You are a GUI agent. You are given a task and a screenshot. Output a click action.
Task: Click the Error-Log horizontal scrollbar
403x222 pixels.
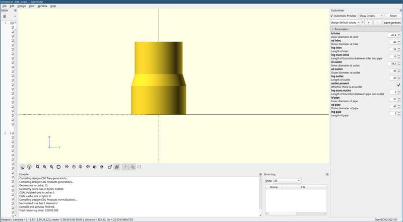(296, 213)
